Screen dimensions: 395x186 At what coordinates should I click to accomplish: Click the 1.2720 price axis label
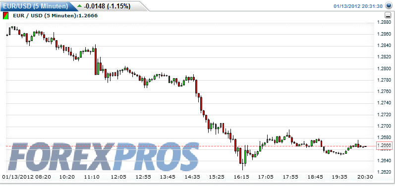point(384,115)
